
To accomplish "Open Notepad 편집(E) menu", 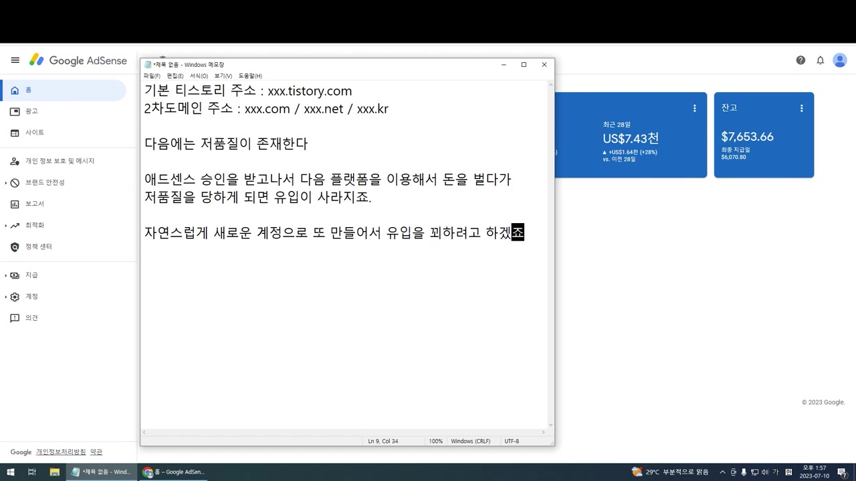I will pyautogui.click(x=175, y=76).
